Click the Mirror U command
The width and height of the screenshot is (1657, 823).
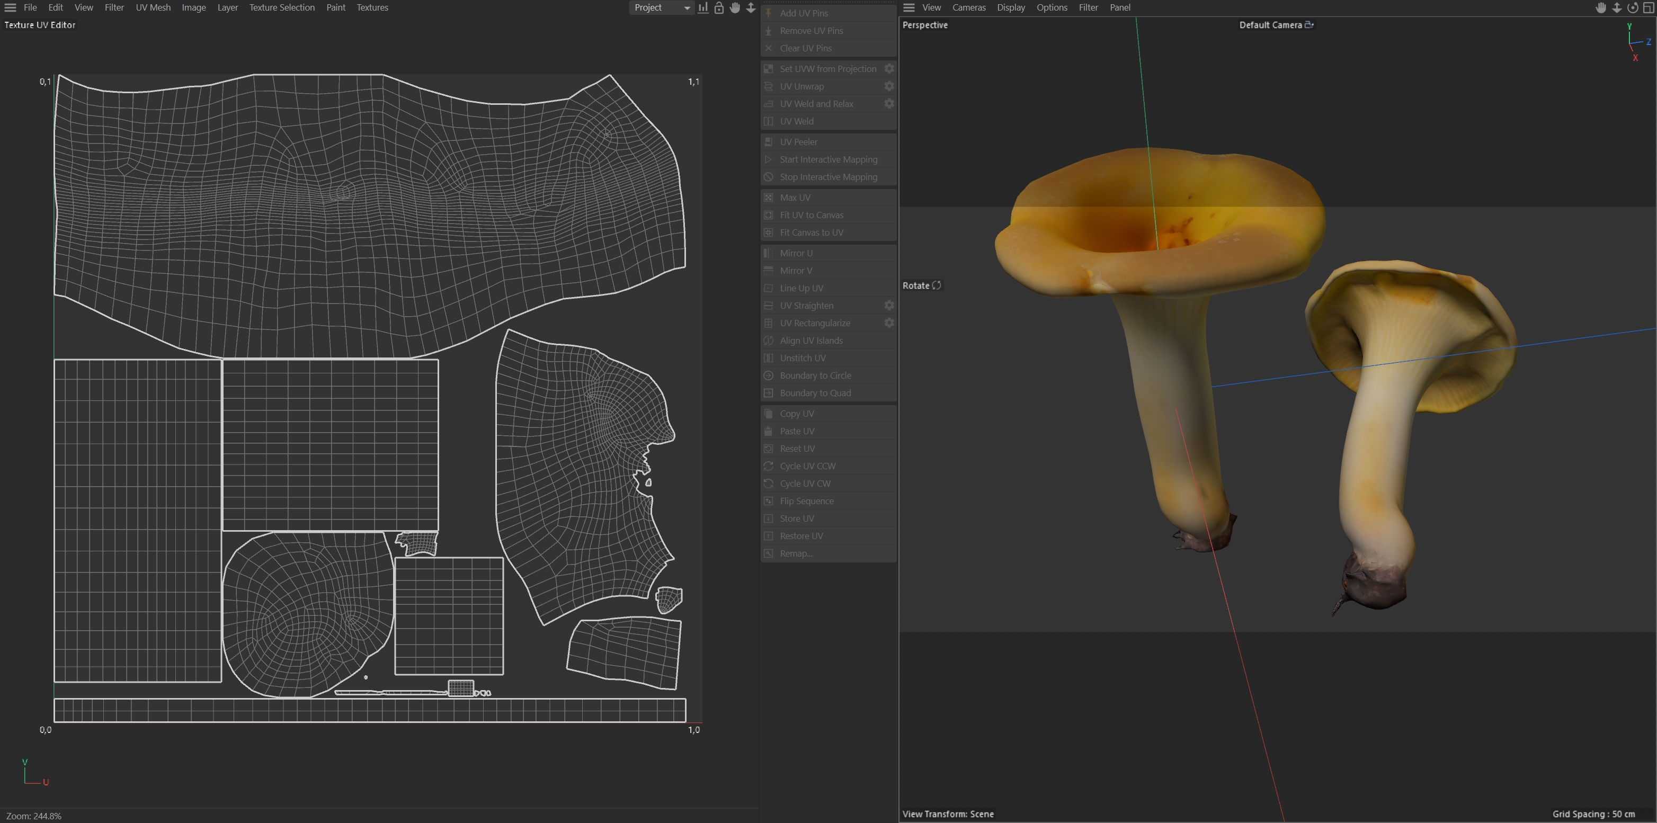(x=796, y=253)
